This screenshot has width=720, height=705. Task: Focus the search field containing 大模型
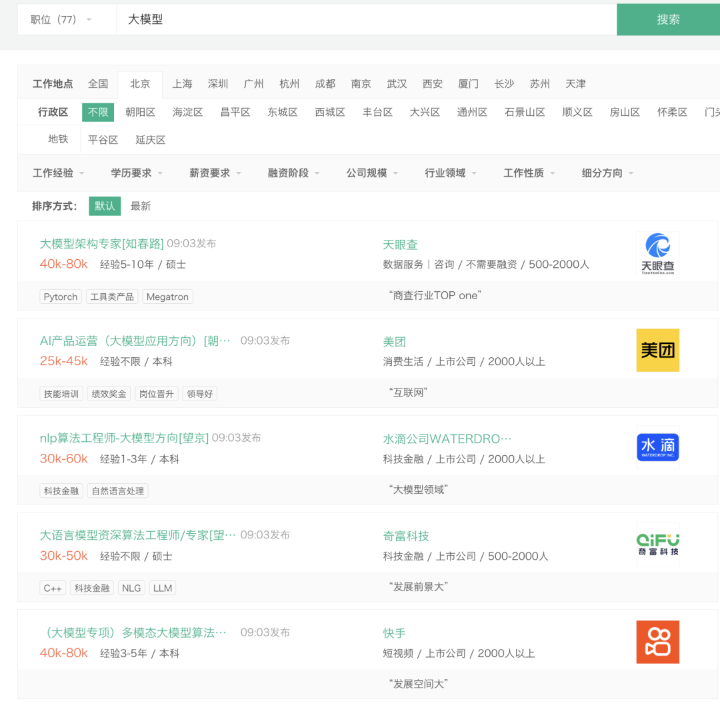367,19
